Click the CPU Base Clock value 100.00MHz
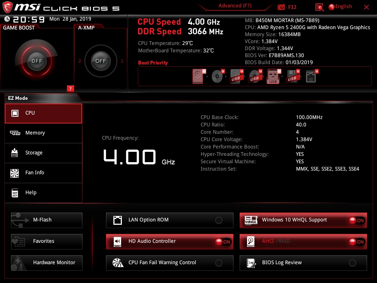 tap(309, 117)
